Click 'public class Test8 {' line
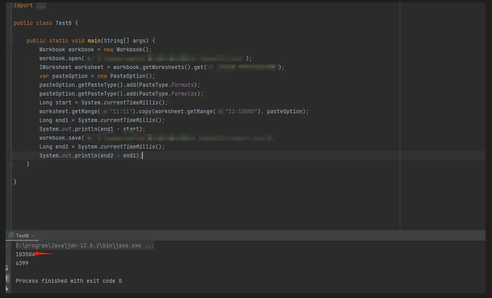The width and height of the screenshot is (492, 298). point(46,23)
